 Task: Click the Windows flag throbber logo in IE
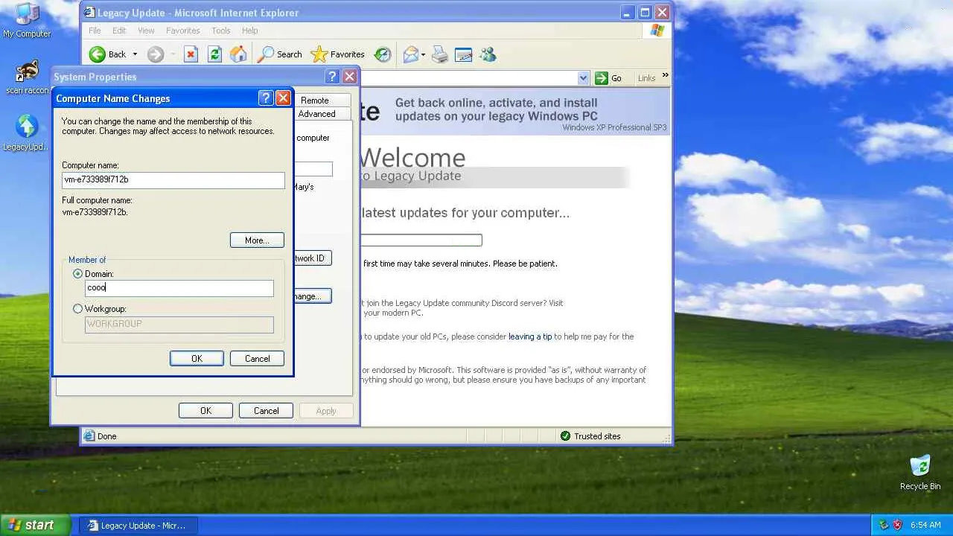tap(657, 31)
